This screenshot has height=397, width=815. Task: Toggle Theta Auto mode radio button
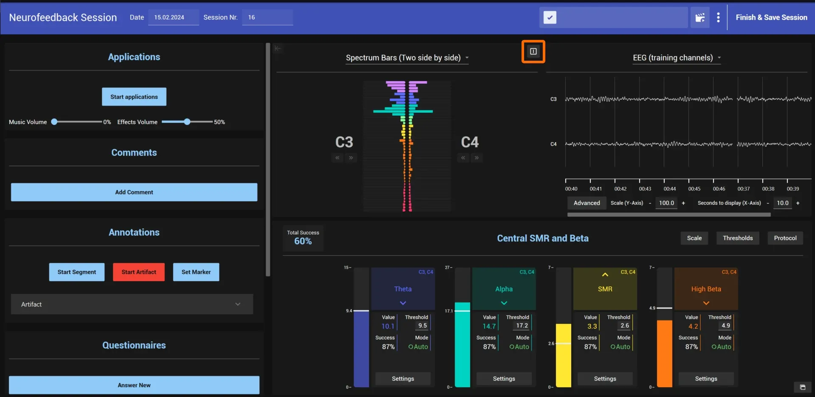pyautogui.click(x=411, y=347)
